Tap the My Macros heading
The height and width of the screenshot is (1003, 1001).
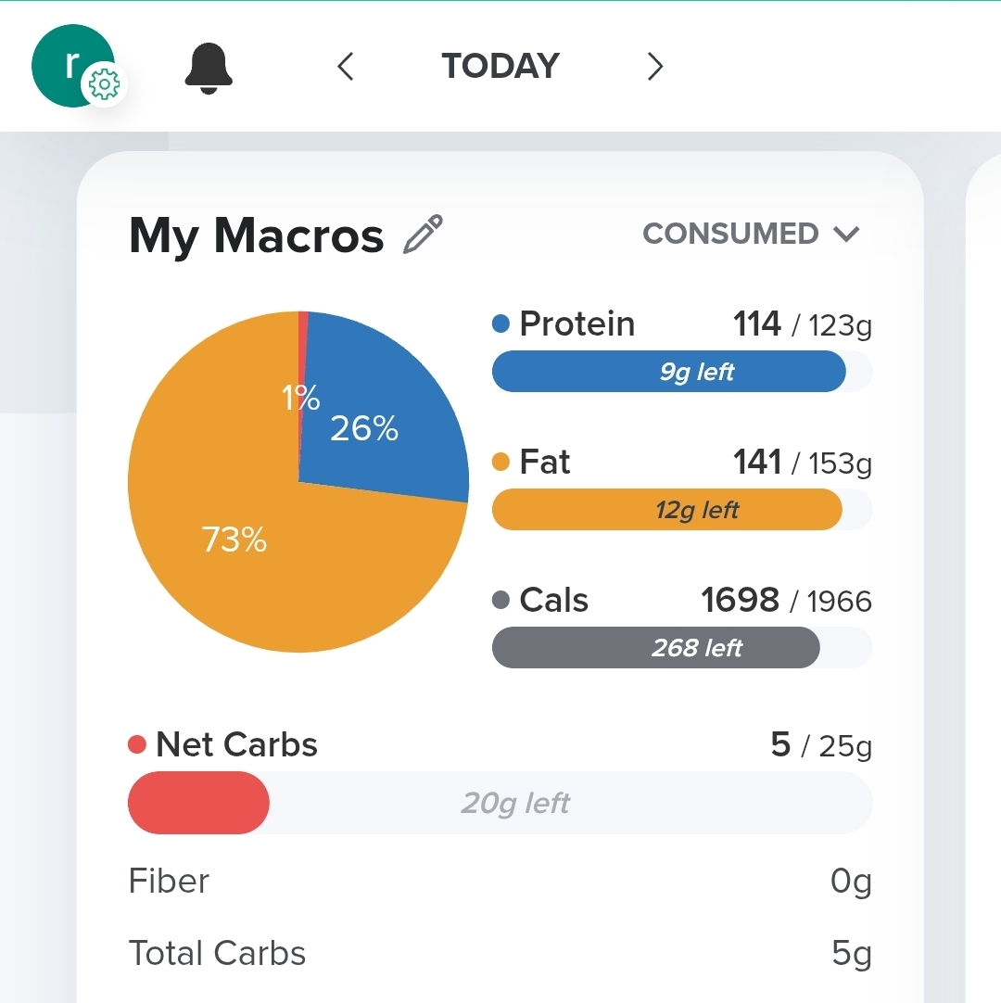coord(256,235)
